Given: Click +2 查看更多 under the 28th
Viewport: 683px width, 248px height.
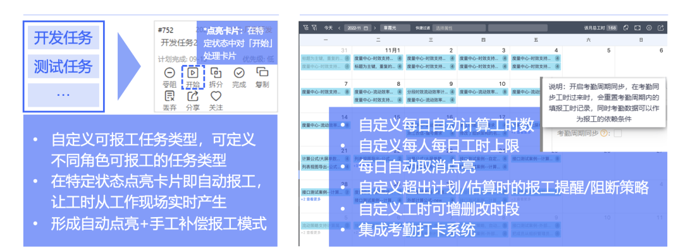Looking at the screenshot, I should coord(311,199).
